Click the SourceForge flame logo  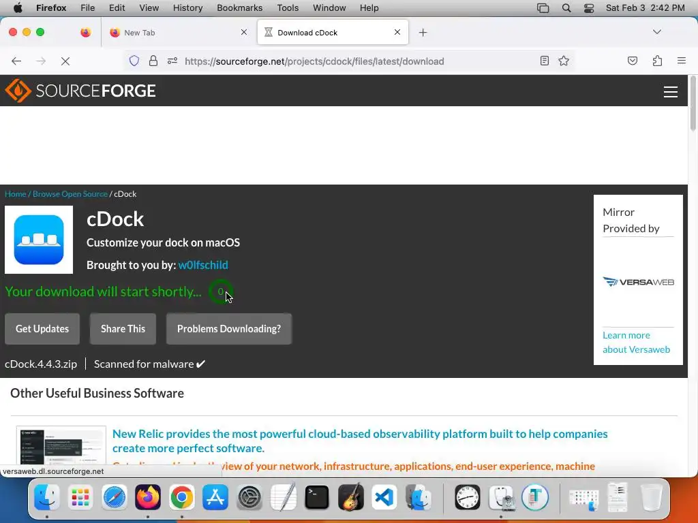click(18, 91)
